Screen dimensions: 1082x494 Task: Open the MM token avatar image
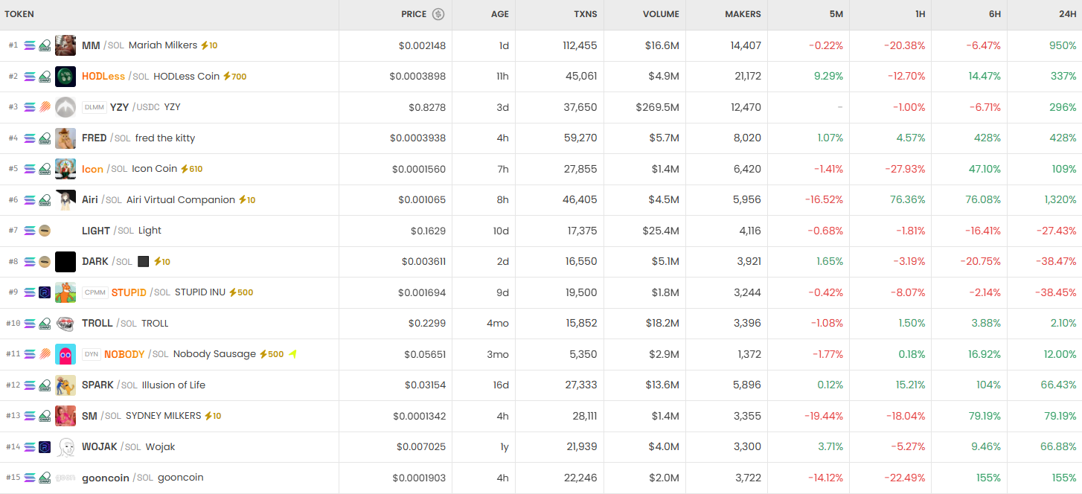click(x=65, y=45)
